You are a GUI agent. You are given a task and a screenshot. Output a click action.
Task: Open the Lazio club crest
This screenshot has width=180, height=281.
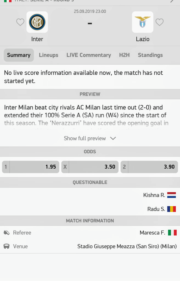143,22
